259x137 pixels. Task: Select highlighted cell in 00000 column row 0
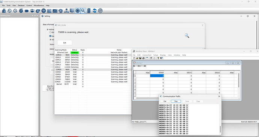(157, 76)
